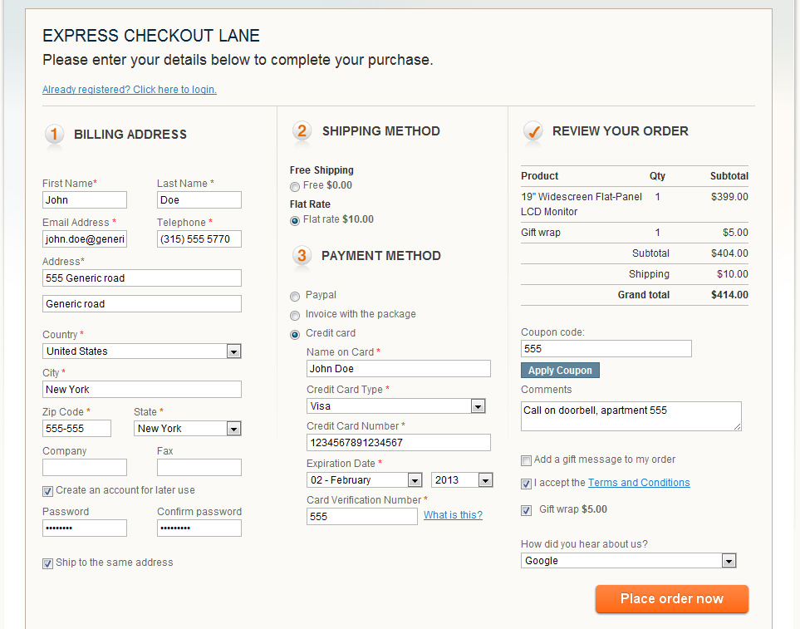Image resolution: width=800 pixels, height=629 pixels.
Task: Choose Paypal payment option
Action: click(x=294, y=297)
